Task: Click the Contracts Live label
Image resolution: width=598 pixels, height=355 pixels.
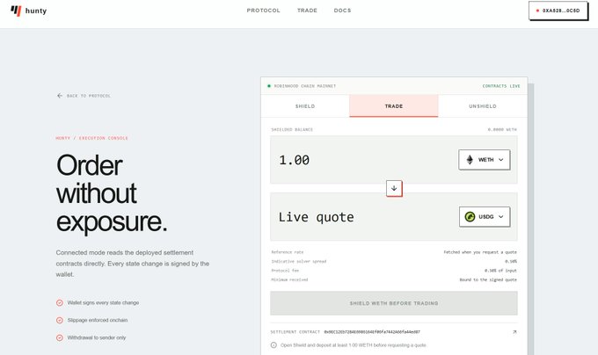Action: coord(500,86)
